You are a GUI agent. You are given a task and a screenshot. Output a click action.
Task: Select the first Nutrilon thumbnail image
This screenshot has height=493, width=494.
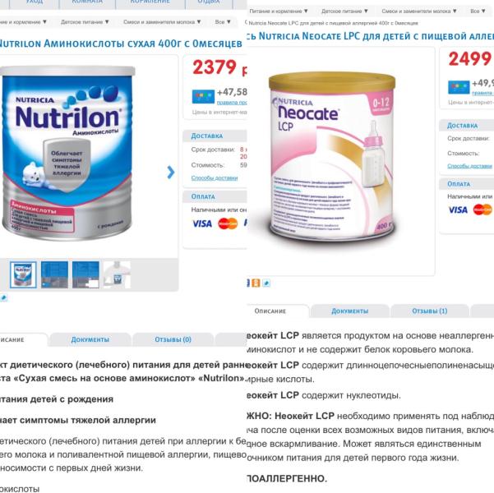(23, 274)
